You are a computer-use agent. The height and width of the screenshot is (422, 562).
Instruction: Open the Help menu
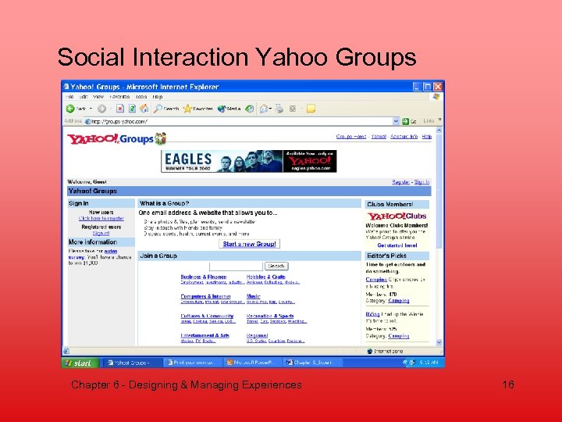point(158,97)
